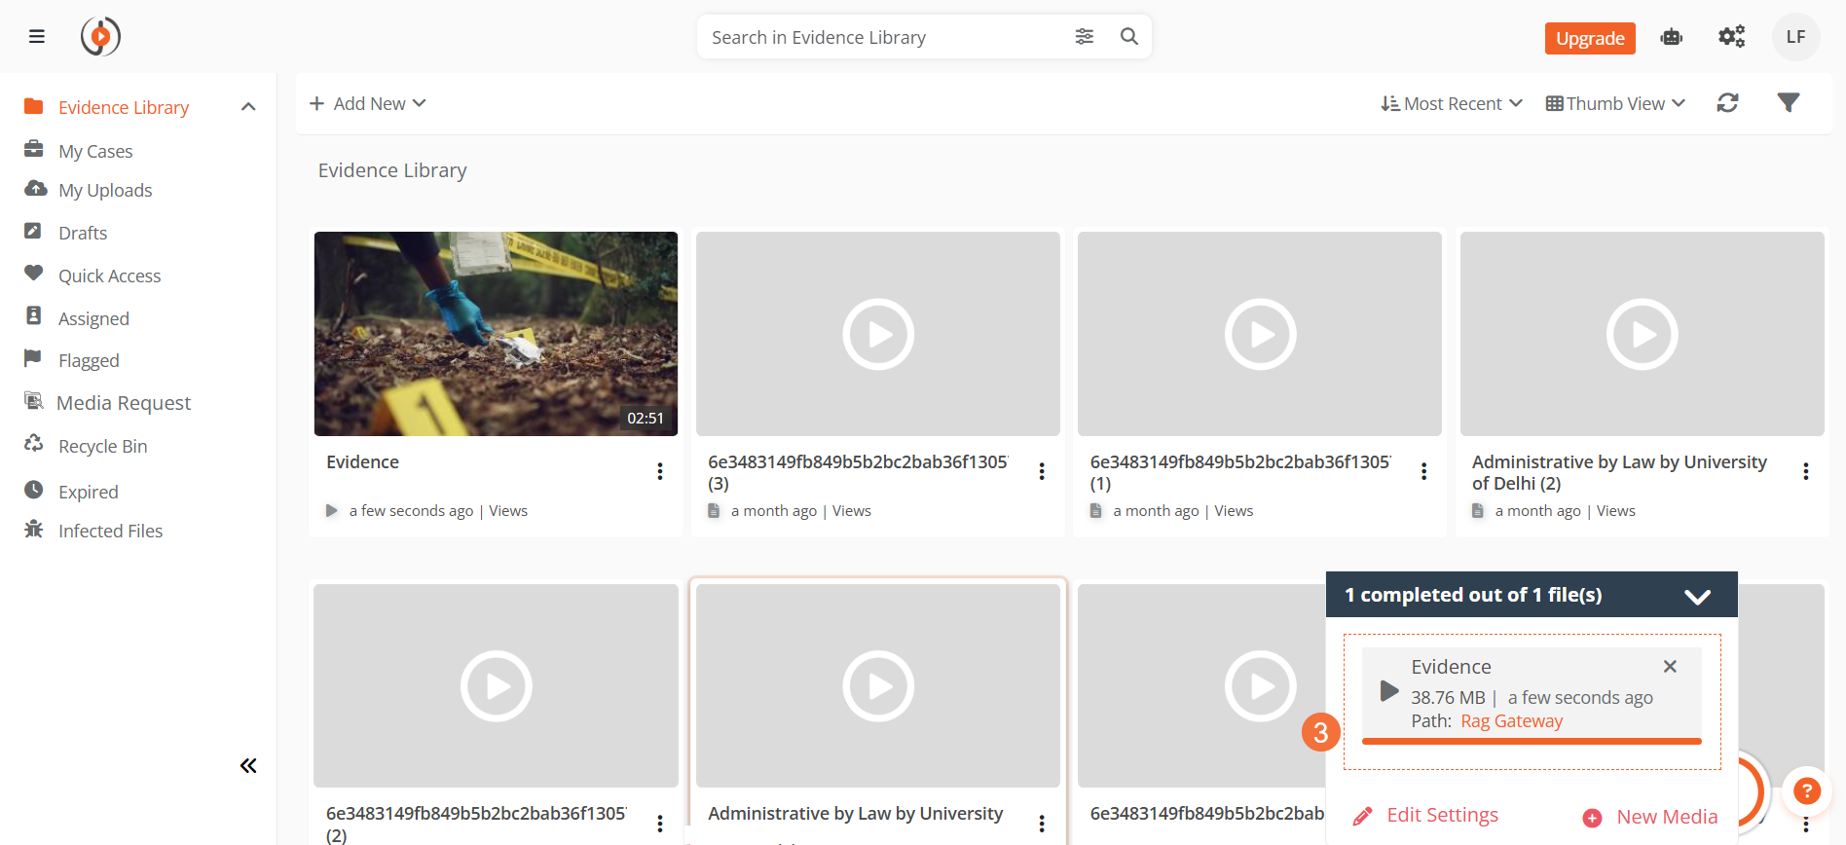This screenshot has width=1846, height=845.
Task: Click the VIDIZMO logo in header
Action: point(100,37)
